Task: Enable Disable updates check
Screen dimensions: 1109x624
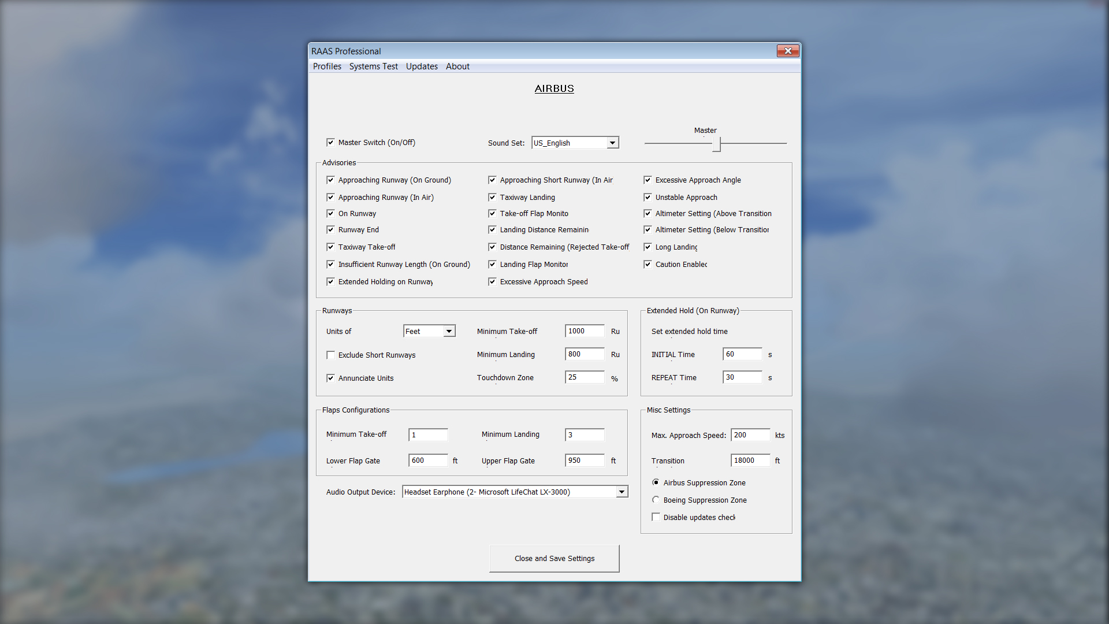Action: click(656, 517)
